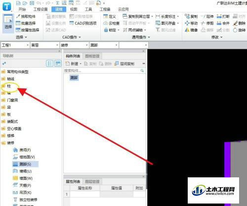Open the 云应用 (Cloud apps) ribbon tab
The width and height of the screenshot is (247, 206).
(123, 9)
